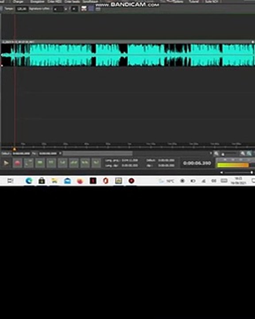
Task: Click the second signature rhythm number field
Action: [74, 9]
